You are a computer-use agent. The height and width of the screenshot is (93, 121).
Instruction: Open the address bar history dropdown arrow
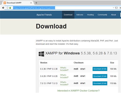point(113,8)
